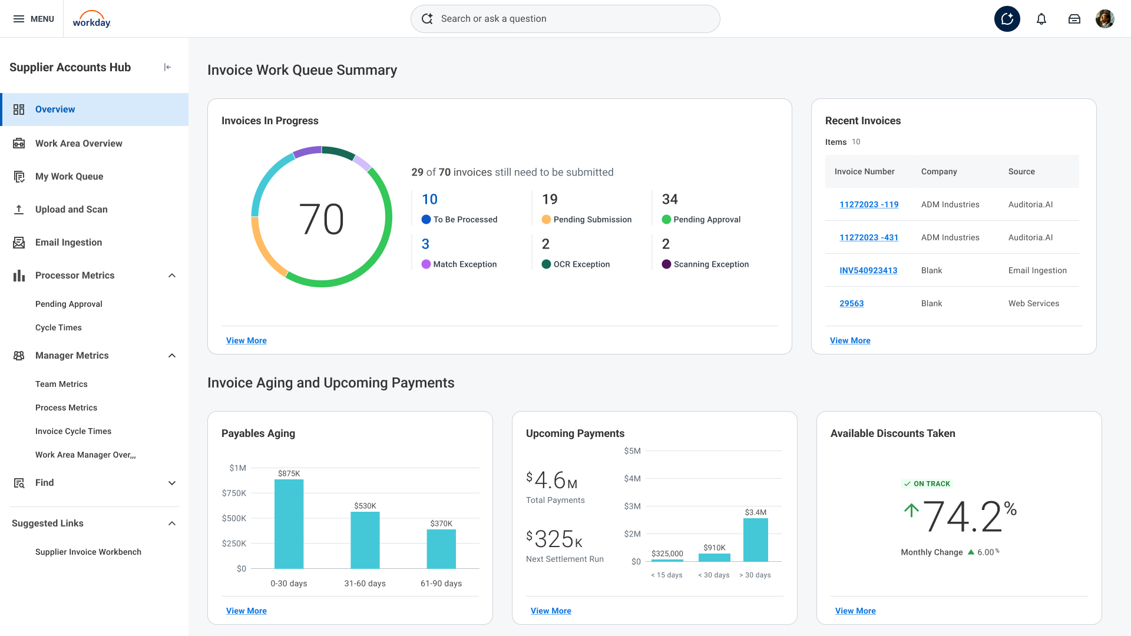Click the user profile avatar

[x=1104, y=19]
